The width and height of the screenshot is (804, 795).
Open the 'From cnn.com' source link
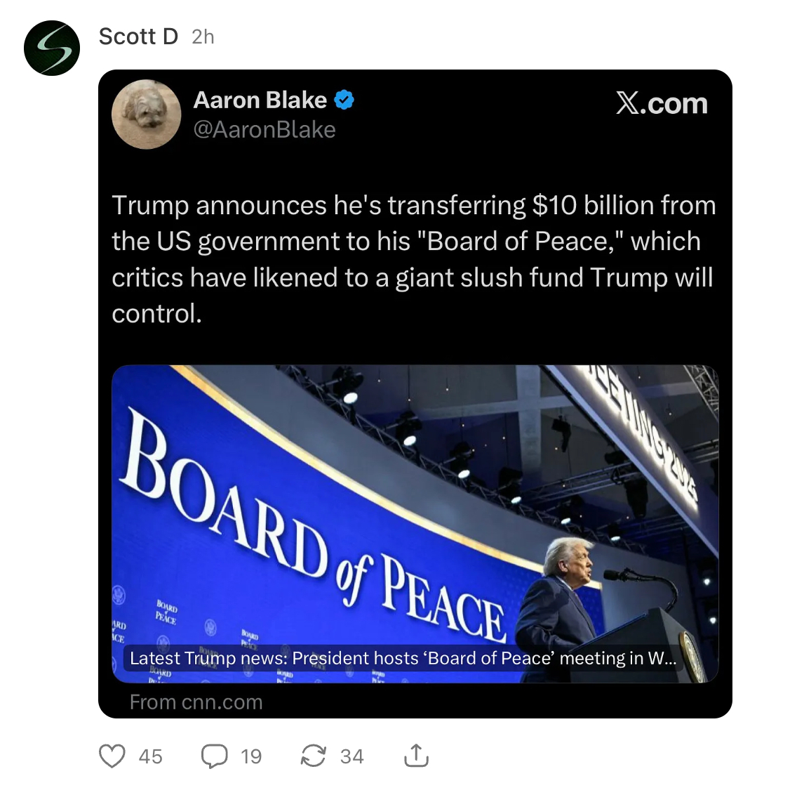point(196,702)
